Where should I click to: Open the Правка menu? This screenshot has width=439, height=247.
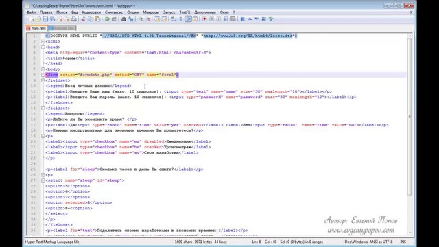(x=46, y=12)
